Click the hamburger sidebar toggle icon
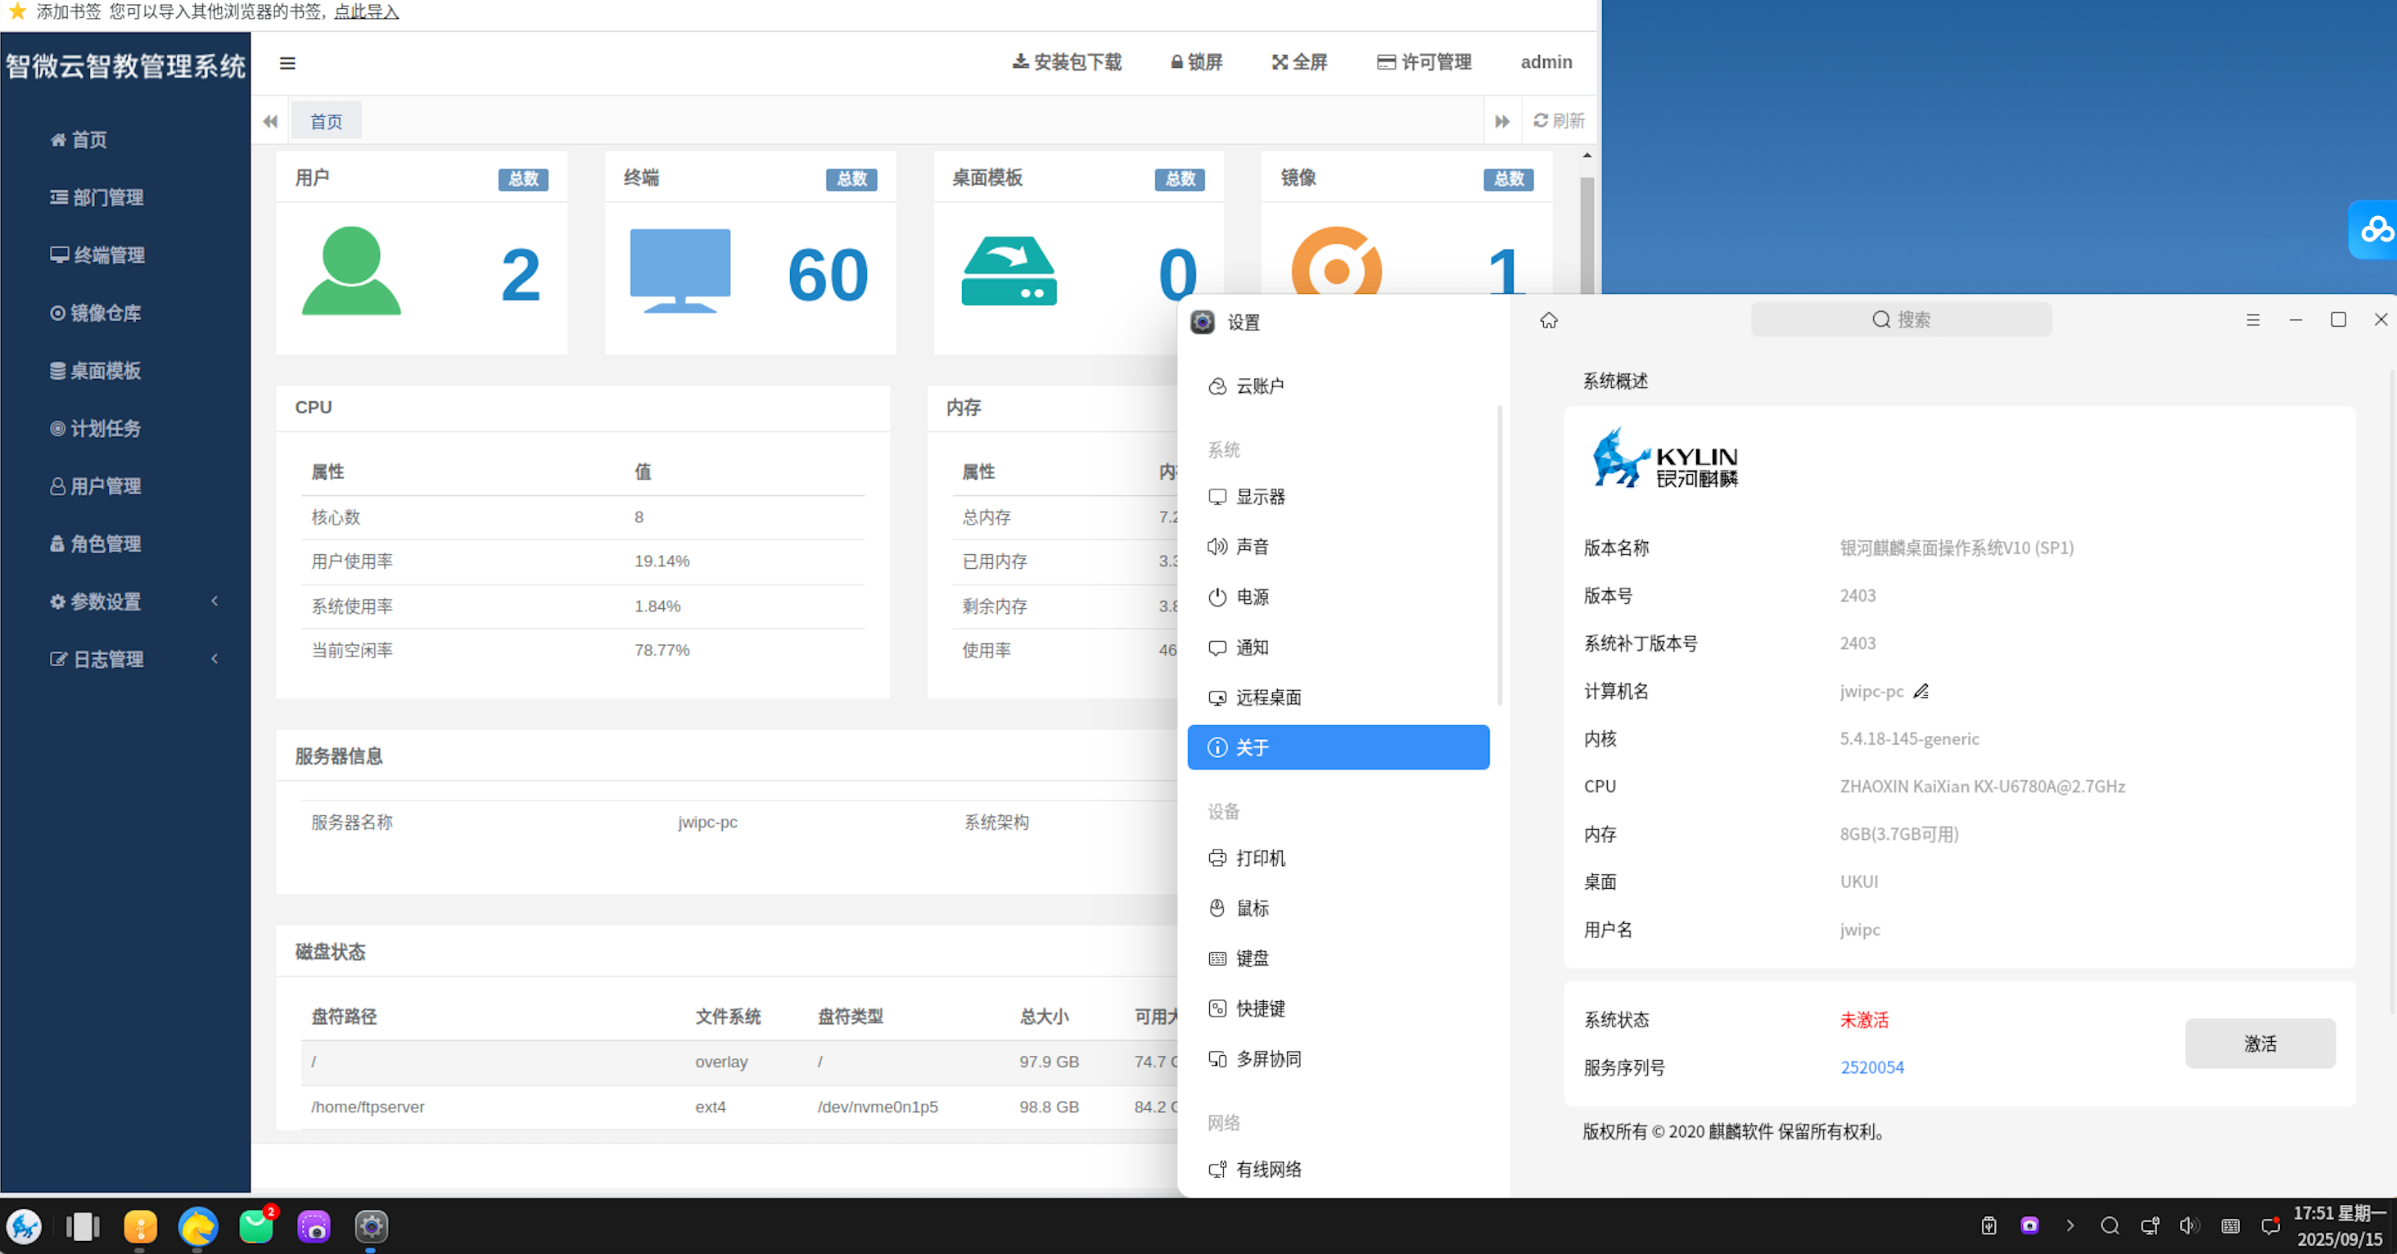Screen dimensions: 2397x1254 pyautogui.click(x=287, y=63)
